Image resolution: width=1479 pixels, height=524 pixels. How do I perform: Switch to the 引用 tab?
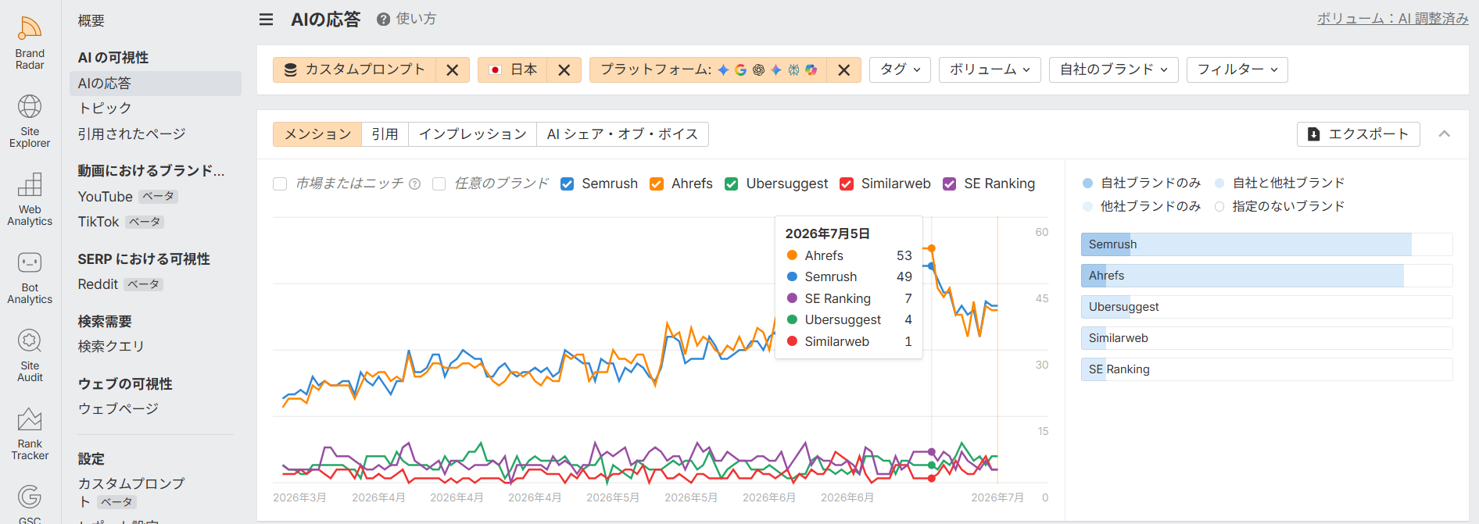click(385, 134)
